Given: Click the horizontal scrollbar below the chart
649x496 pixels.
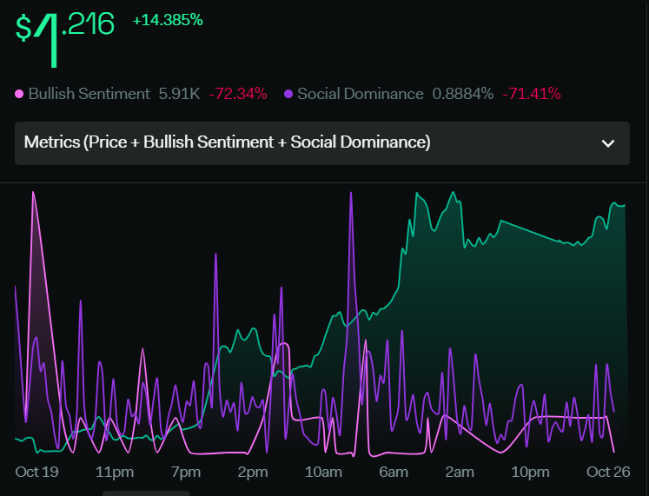Looking at the screenshot, I should click(146, 493).
